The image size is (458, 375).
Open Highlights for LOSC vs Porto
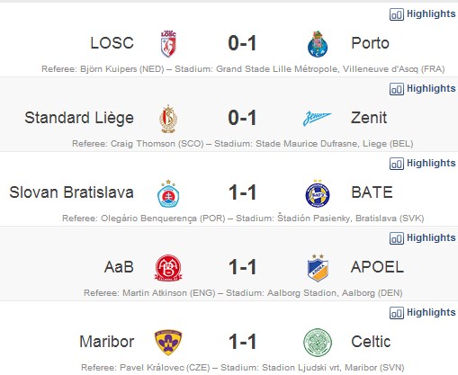[422, 14]
